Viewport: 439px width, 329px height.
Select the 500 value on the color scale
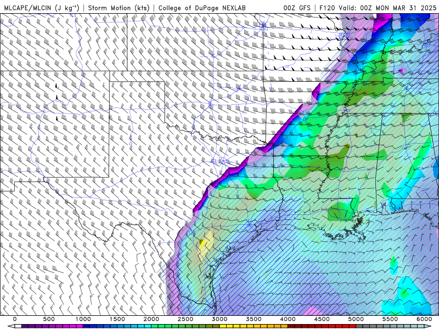tap(49, 319)
